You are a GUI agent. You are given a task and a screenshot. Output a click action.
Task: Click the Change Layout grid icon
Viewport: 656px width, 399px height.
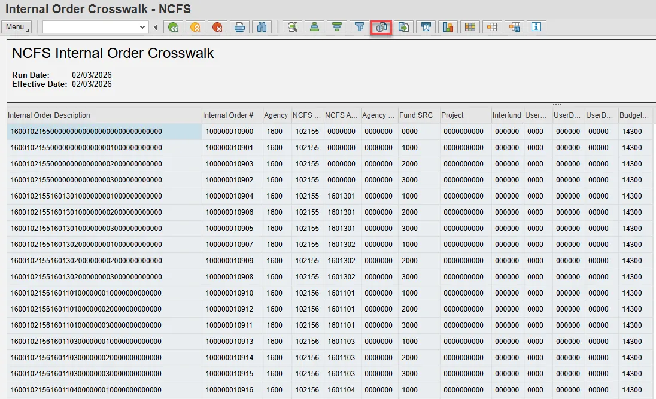470,27
